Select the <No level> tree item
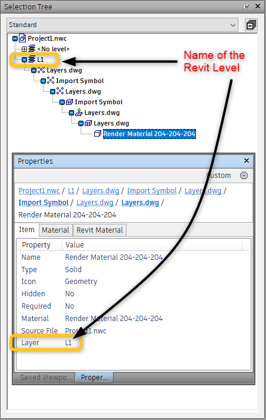 tap(53, 49)
